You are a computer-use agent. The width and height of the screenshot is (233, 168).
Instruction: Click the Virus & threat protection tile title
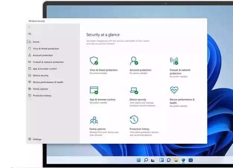[x=103, y=70]
